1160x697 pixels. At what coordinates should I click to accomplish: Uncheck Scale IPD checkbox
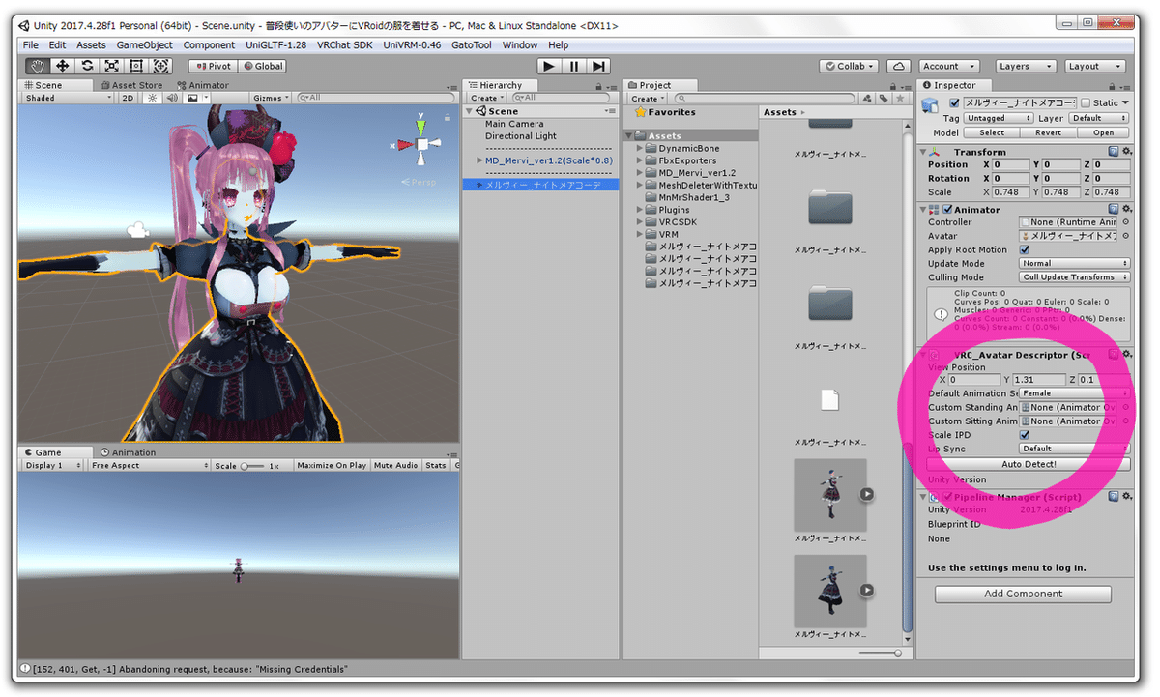(1025, 435)
